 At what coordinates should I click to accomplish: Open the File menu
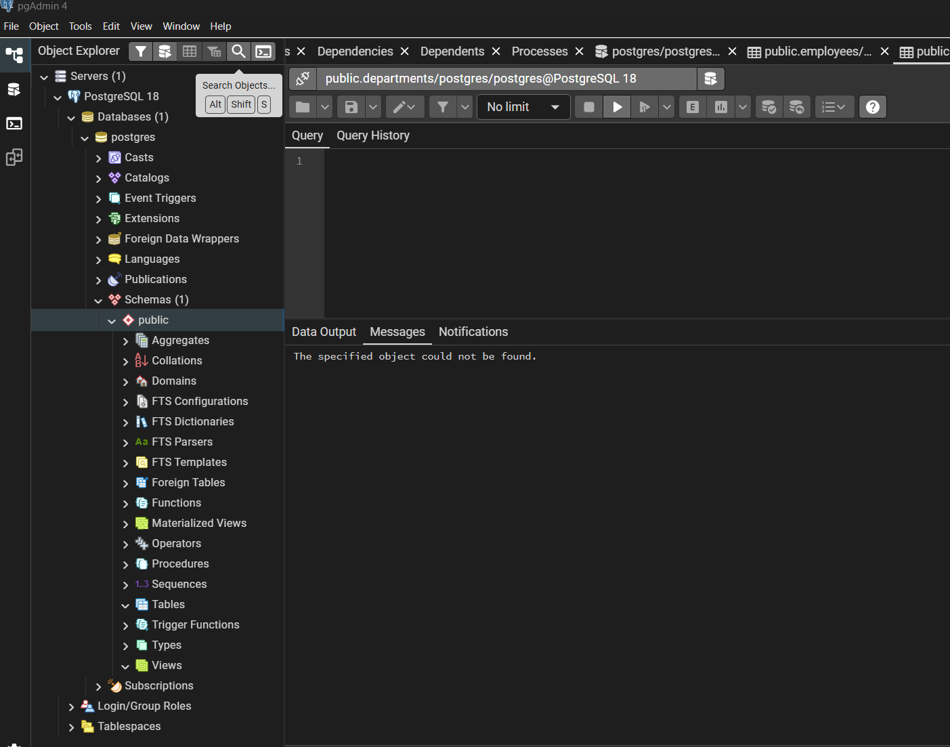(12, 26)
